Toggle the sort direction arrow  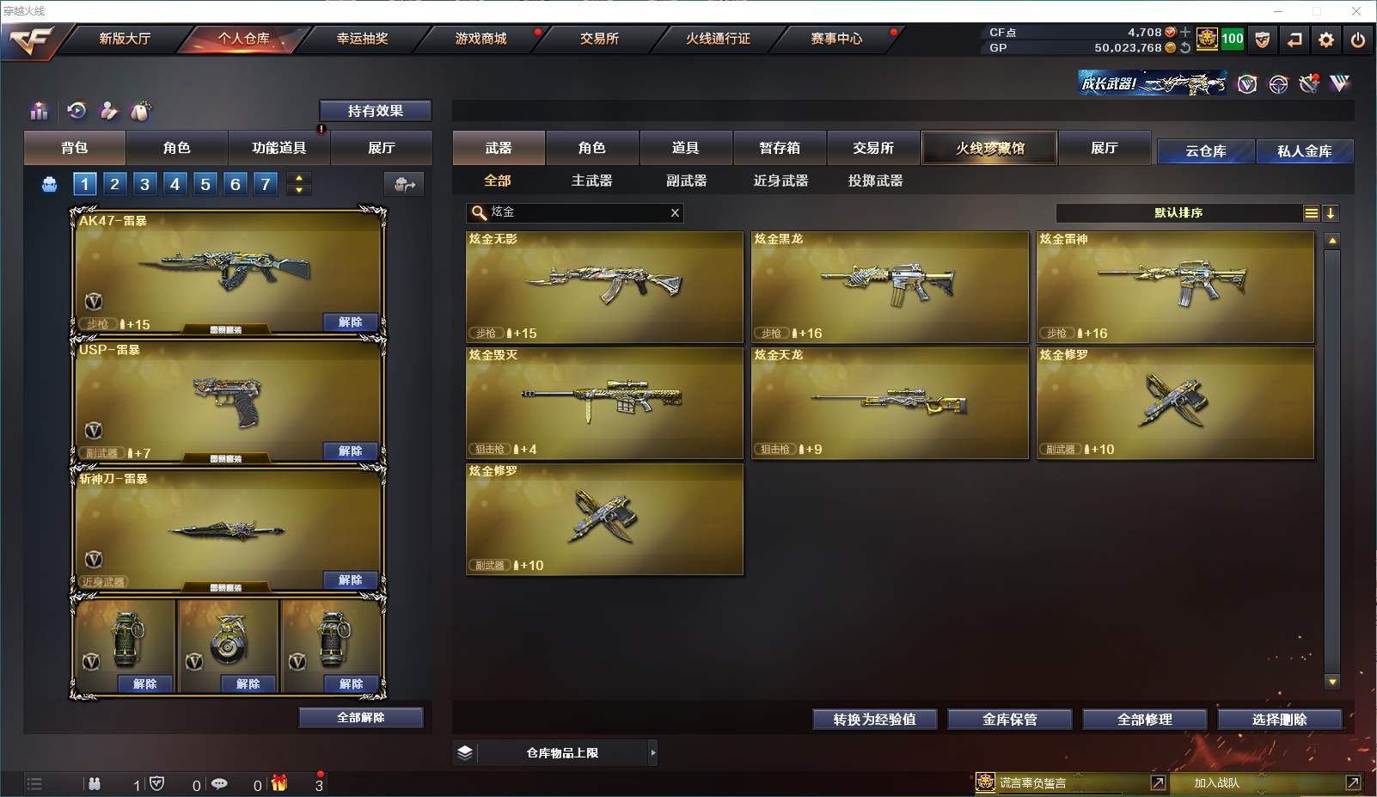1331,213
